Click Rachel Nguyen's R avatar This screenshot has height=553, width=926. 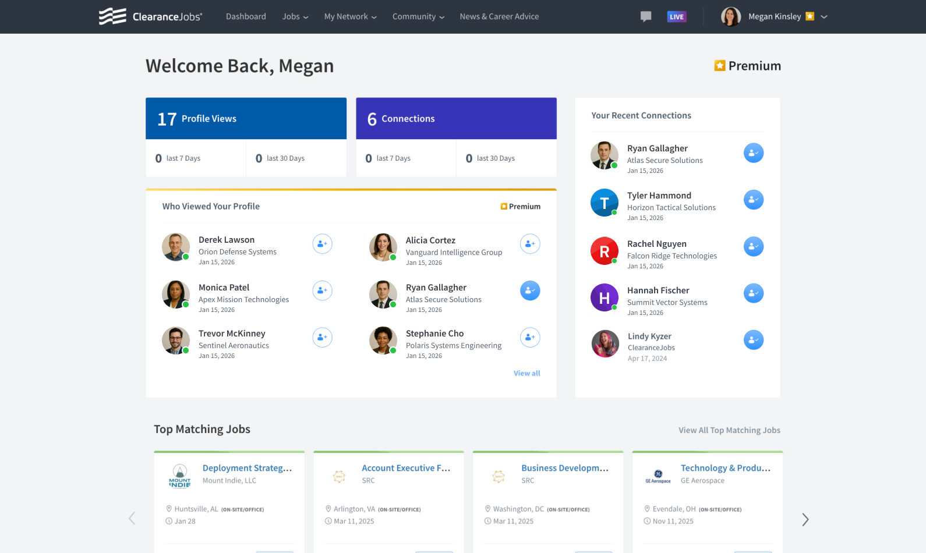[605, 251]
